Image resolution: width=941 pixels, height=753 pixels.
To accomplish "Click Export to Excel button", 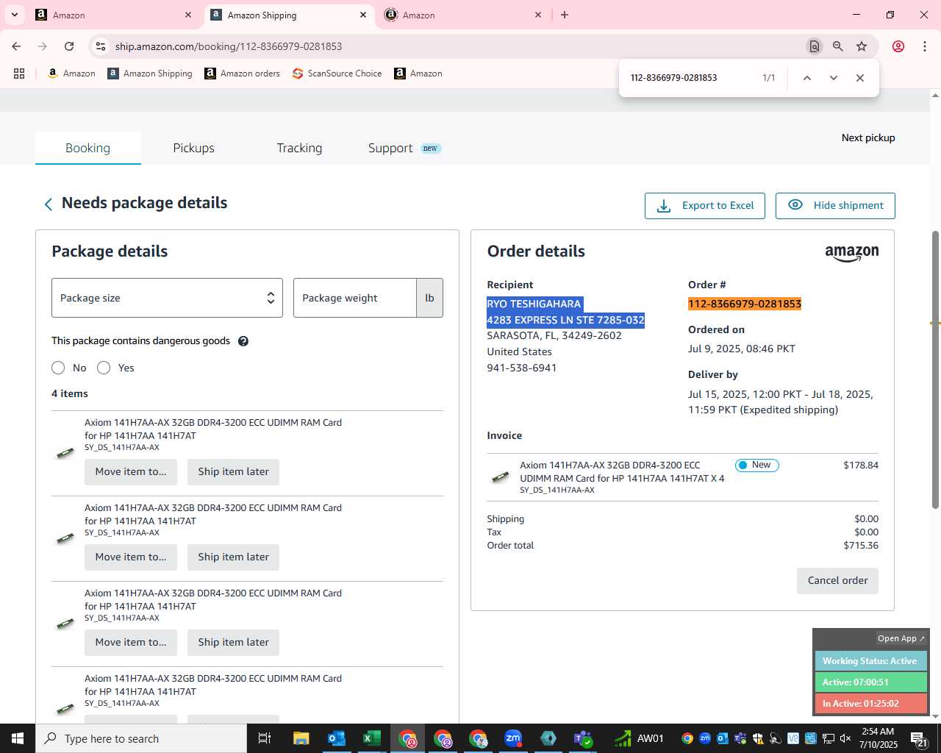I will [705, 205].
